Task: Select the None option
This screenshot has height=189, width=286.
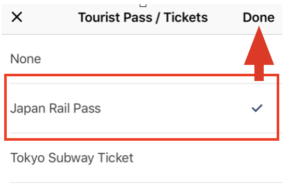Action: coord(142,59)
